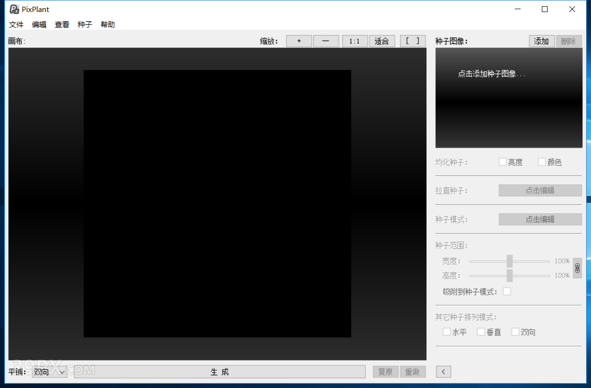Open the 编辑 menu
The width and height of the screenshot is (591, 388).
pyautogui.click(x=40, y=25)
